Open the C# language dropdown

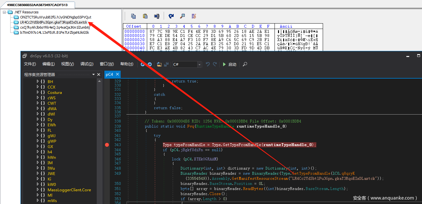click(x=200, y=64)
